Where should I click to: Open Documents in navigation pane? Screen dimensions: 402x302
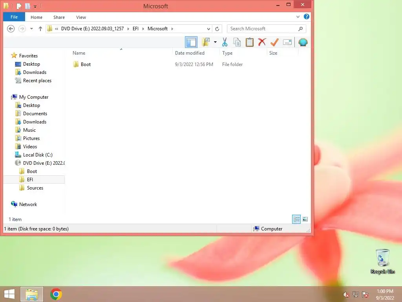(35, 113)
